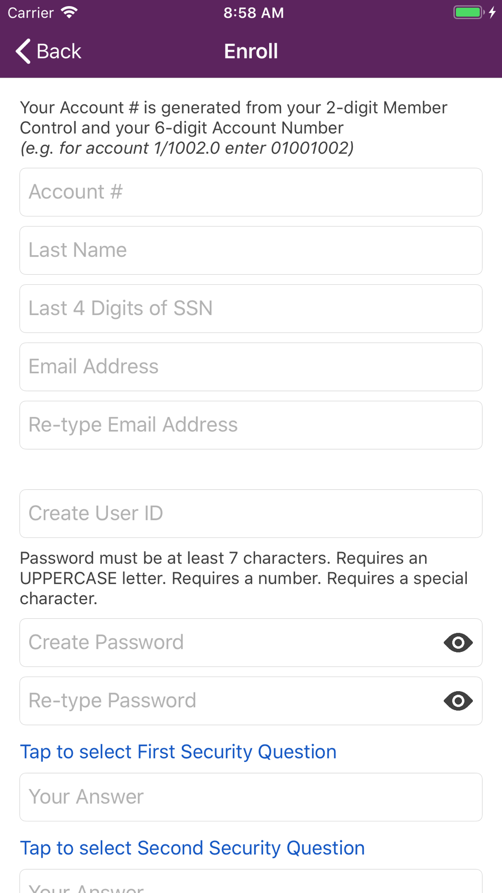Tap the Create User ID field
The width and height of the screenshot is (502, 893).
click(x=251, y=514)
